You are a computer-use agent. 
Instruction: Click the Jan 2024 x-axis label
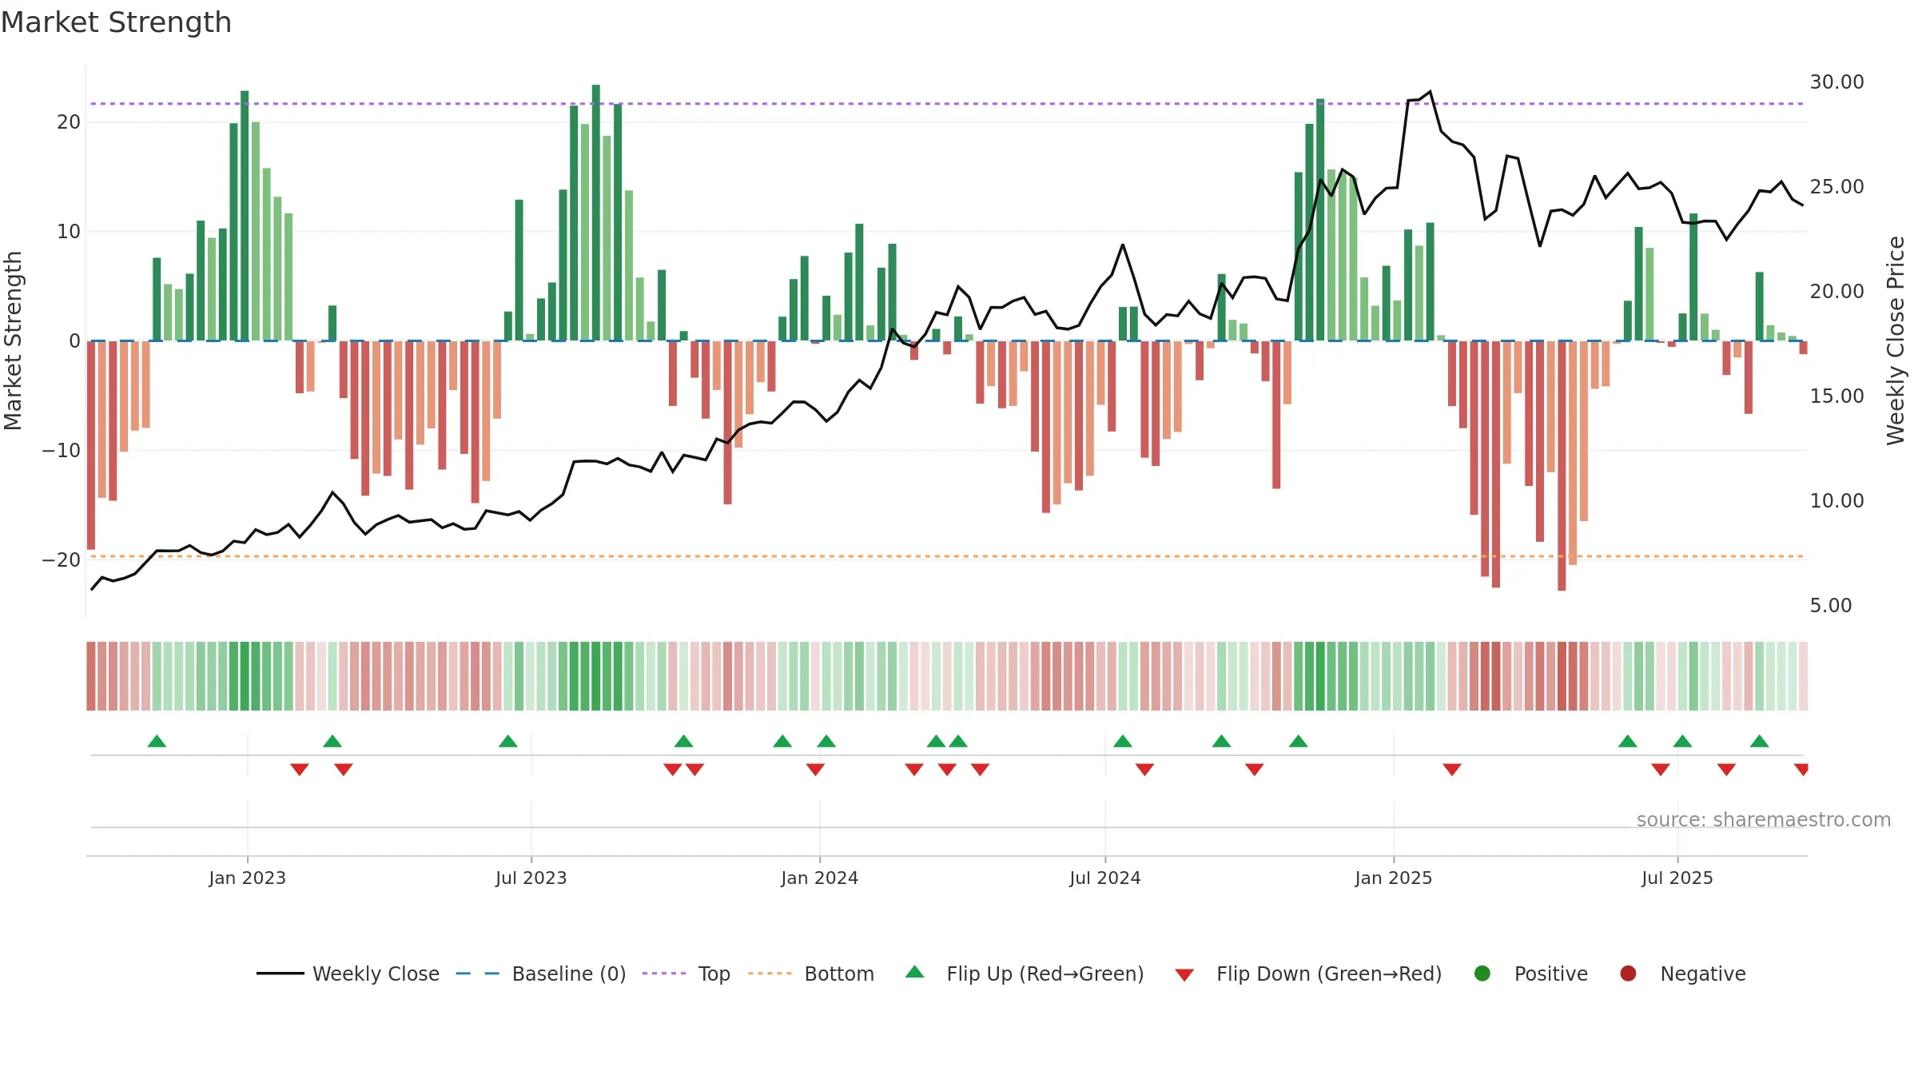point(820,878)
